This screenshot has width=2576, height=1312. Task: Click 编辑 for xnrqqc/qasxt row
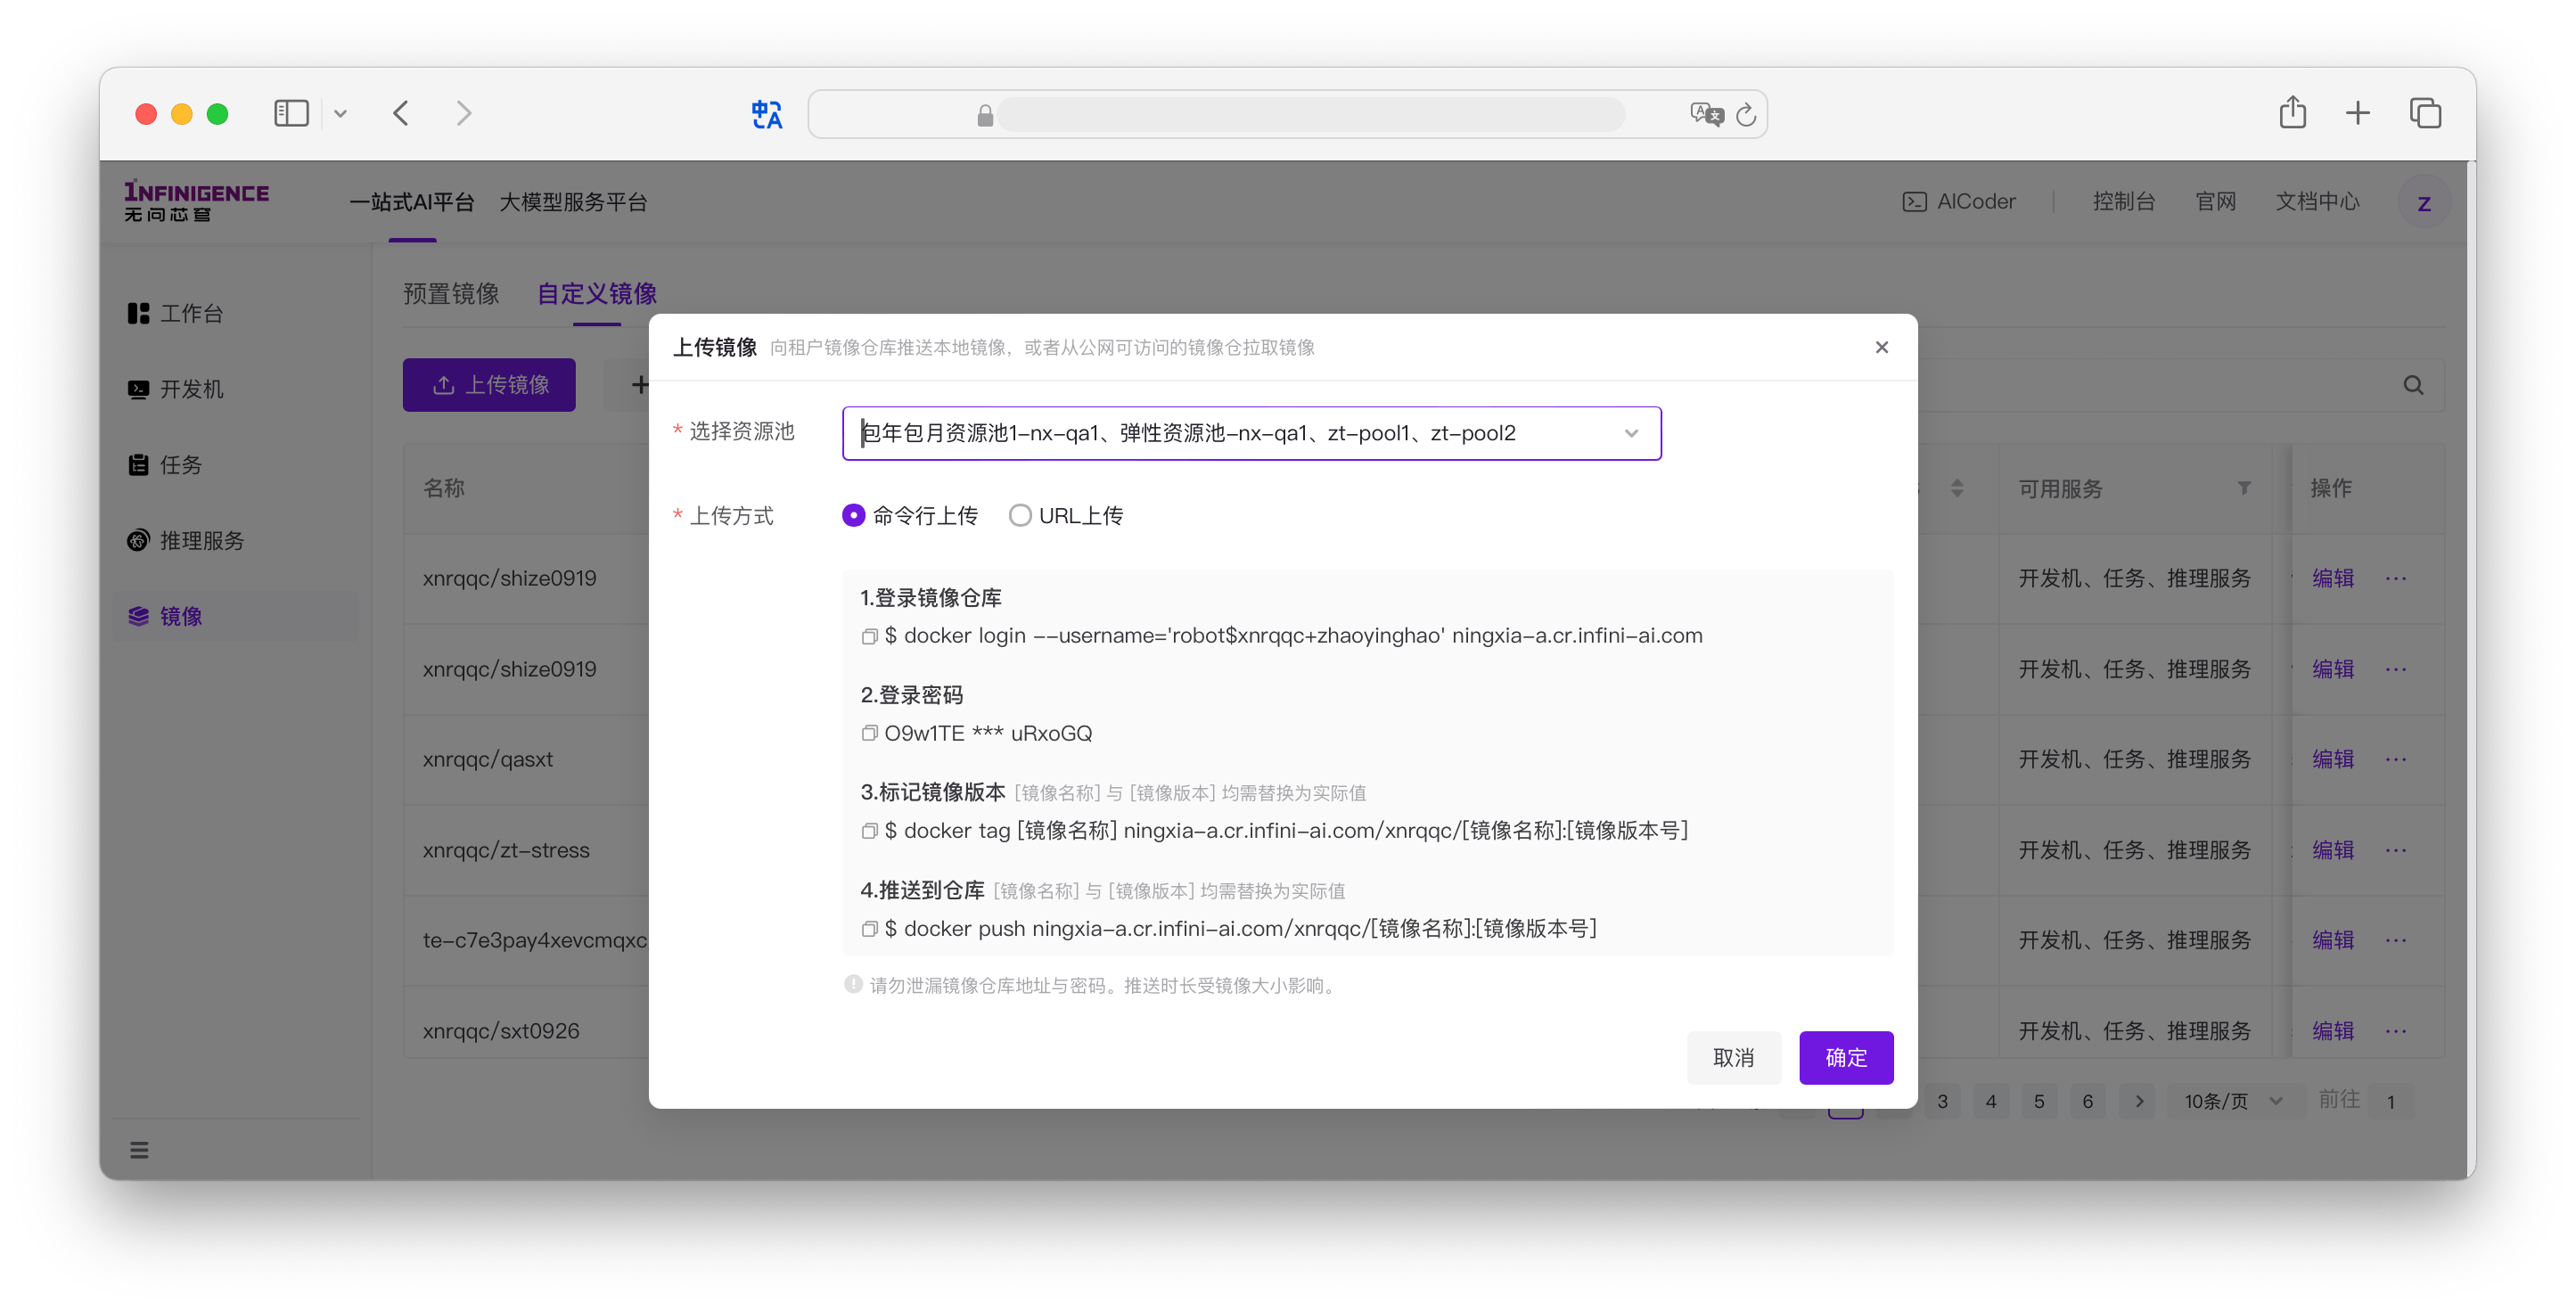coord(2333,759)
